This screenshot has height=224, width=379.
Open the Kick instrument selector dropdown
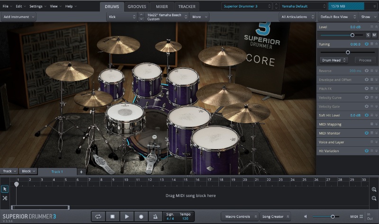point(122,17)
